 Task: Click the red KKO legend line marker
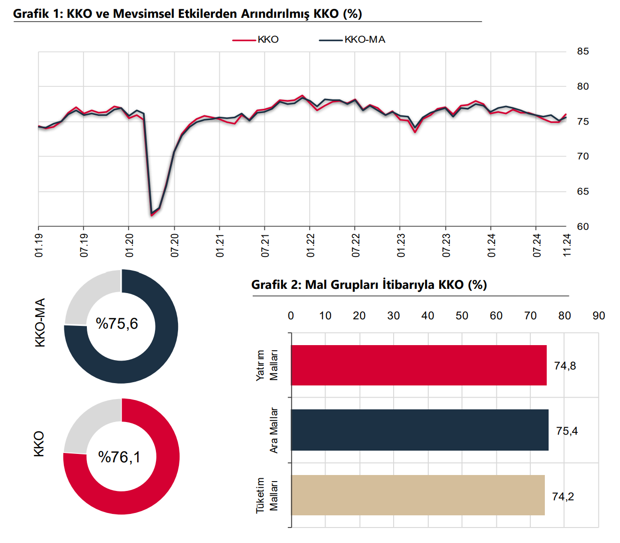[244, 40]
